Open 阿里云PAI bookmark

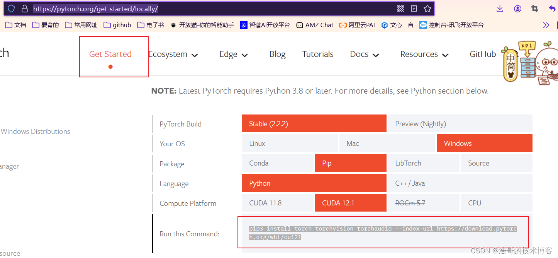coord(357,25)
